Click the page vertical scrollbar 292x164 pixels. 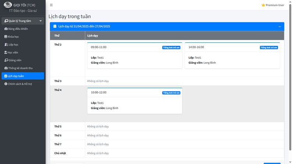click(290, 74)
